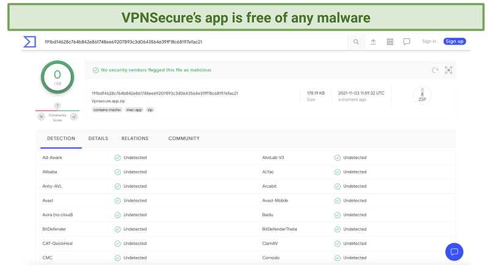
Task: Click the 2021-11-03 11:59:32 UTC timestamp
Action: point(361,93)
